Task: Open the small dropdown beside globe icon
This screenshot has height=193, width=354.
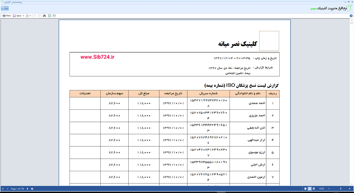Action: click(x=2, y=8)
